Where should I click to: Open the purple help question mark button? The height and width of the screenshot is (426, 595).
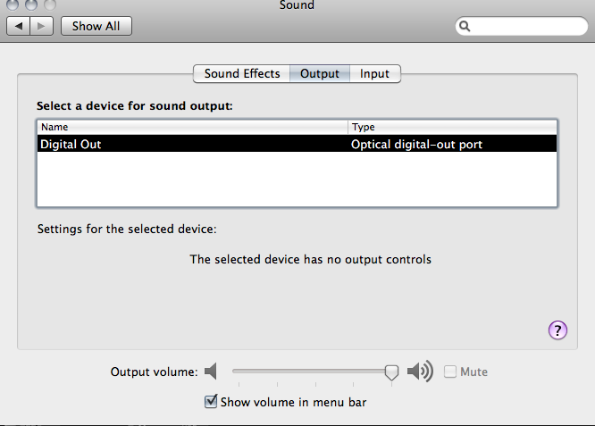pyautogui.click(x=557, y=330)
